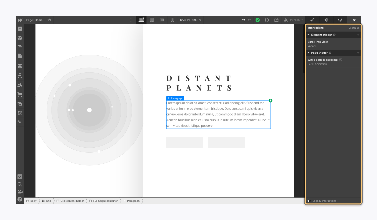
Task: Select Grid in the breadcrumb
Action: 46,201
